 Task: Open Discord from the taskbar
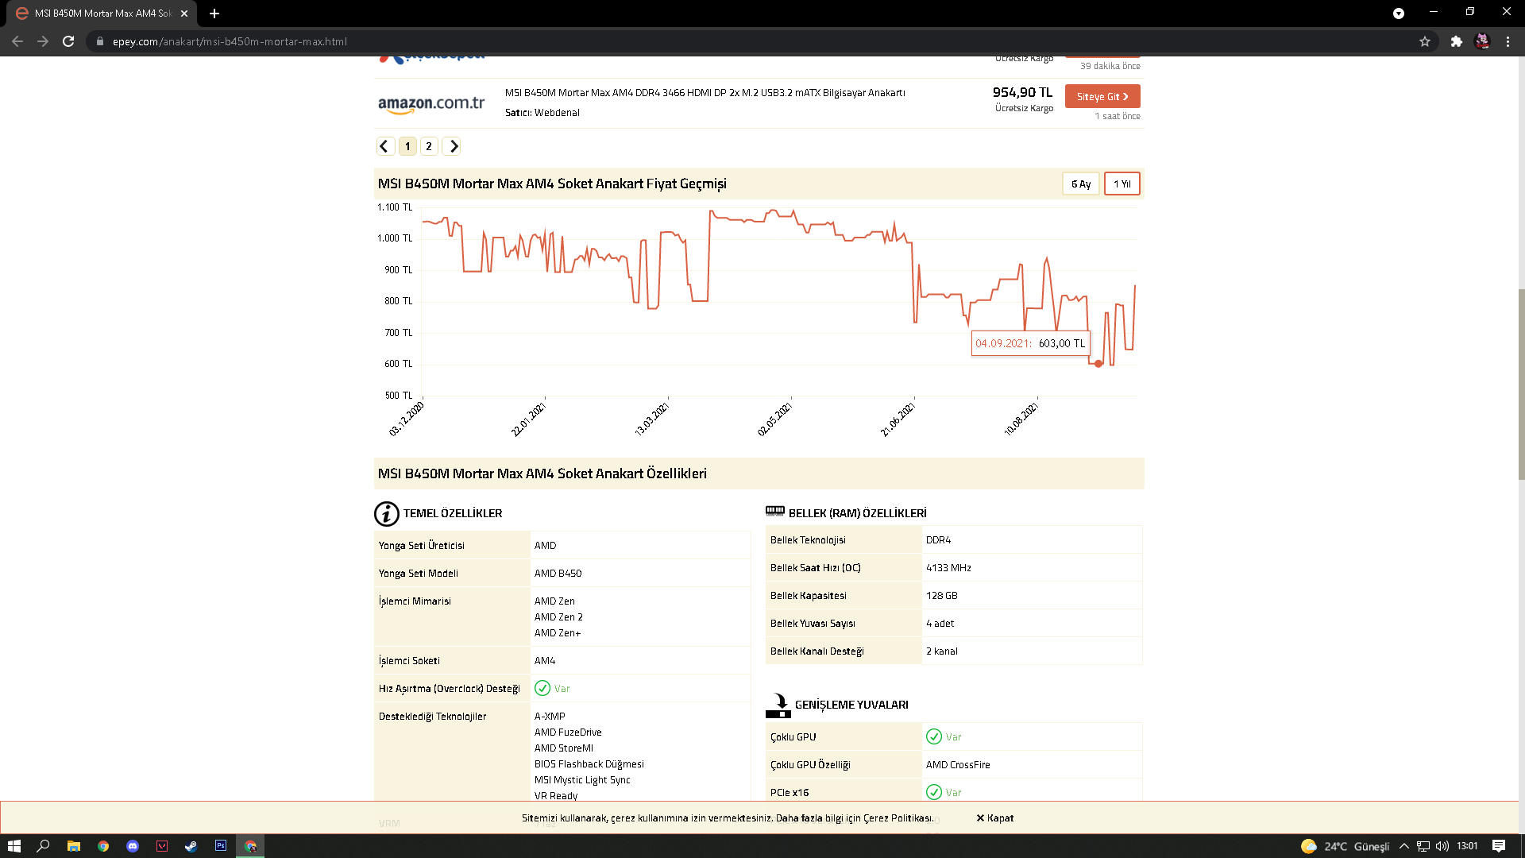(x=133, y=846)
